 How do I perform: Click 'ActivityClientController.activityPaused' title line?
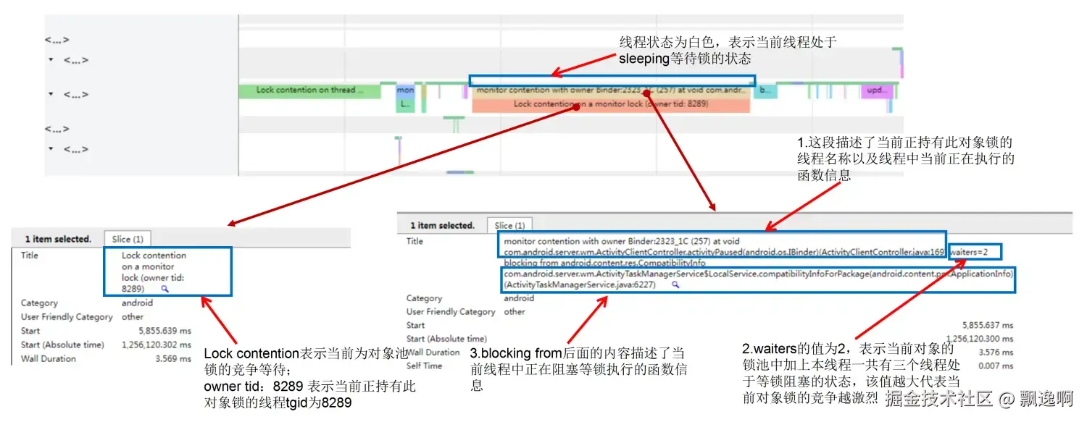(x=725, y=252)
